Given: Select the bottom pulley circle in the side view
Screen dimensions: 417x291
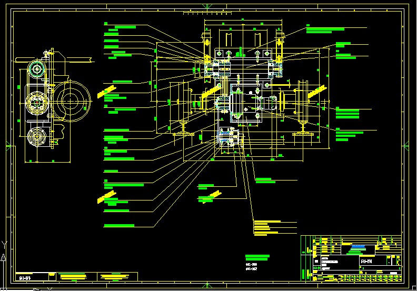Looking at the screenshot, I should 37,137.
